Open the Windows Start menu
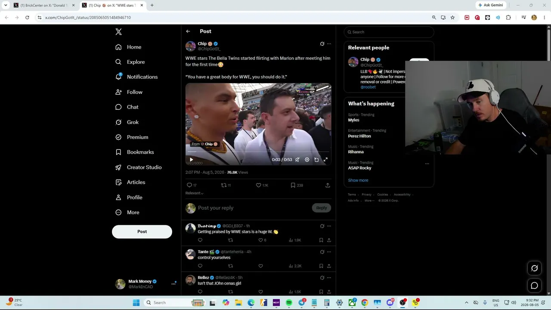 pyautogui.click(x=136, y=303)
